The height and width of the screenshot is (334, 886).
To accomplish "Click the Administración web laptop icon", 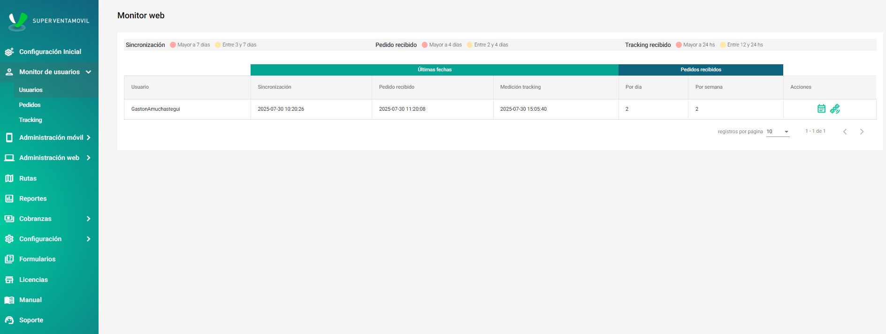I will [9, 158].
